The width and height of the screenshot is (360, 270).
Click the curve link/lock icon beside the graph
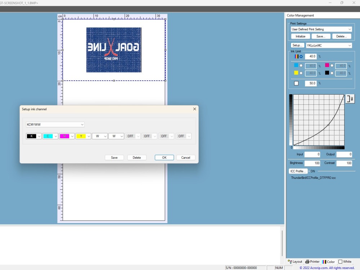click(x=350, y=99)
